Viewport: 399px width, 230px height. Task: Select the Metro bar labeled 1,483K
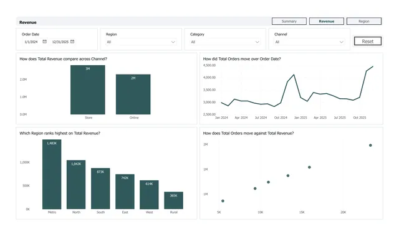coord(52,174)
